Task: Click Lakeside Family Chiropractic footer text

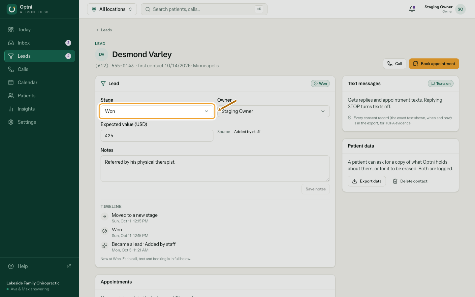Action: point(33,283)
